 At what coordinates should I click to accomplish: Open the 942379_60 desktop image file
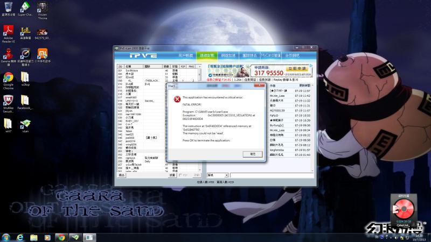pyautogui.click(x=43, y=33)
